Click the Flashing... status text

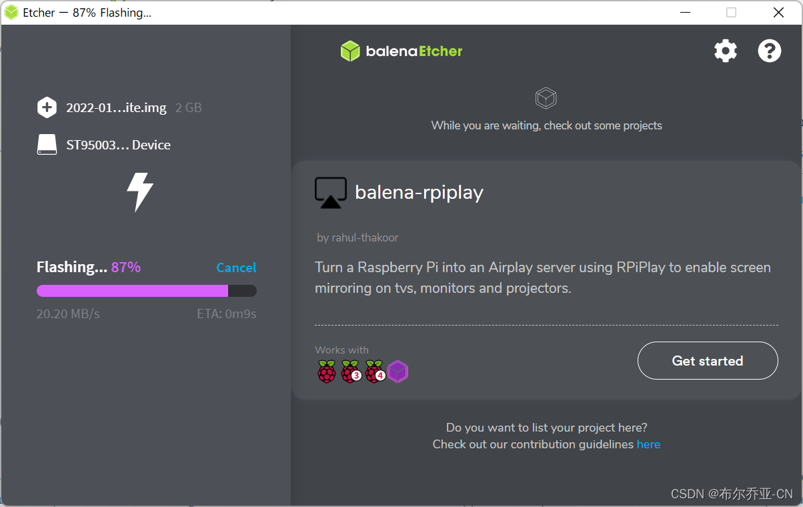pos(72,268)
